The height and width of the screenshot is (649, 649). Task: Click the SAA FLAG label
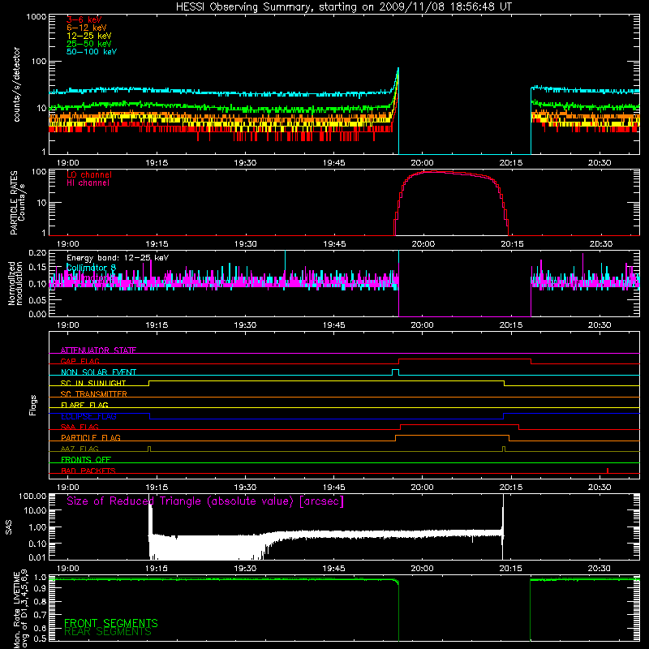pyautogui.click(x=80, y=427)
